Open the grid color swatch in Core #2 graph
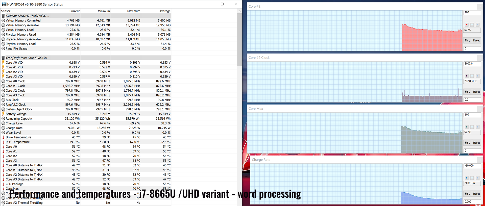485x206 pixels. tap(478, 25)
